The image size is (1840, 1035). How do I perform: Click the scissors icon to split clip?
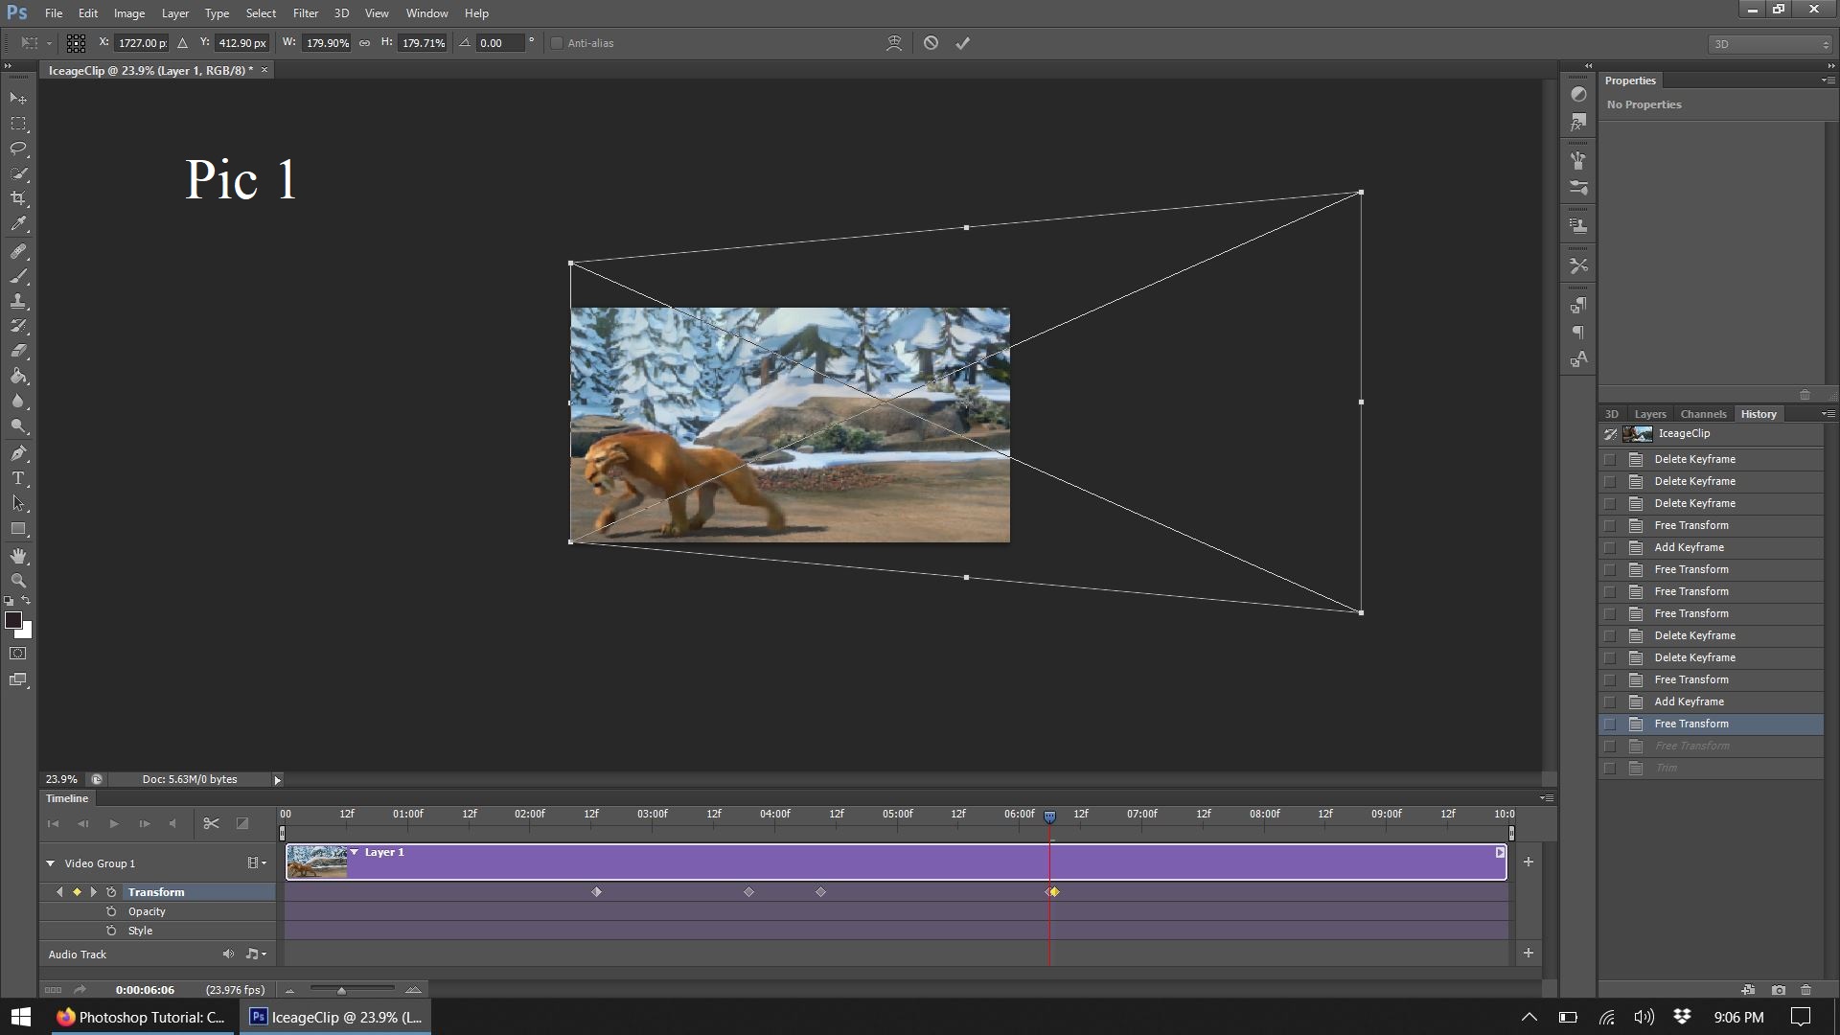[211, 823]
